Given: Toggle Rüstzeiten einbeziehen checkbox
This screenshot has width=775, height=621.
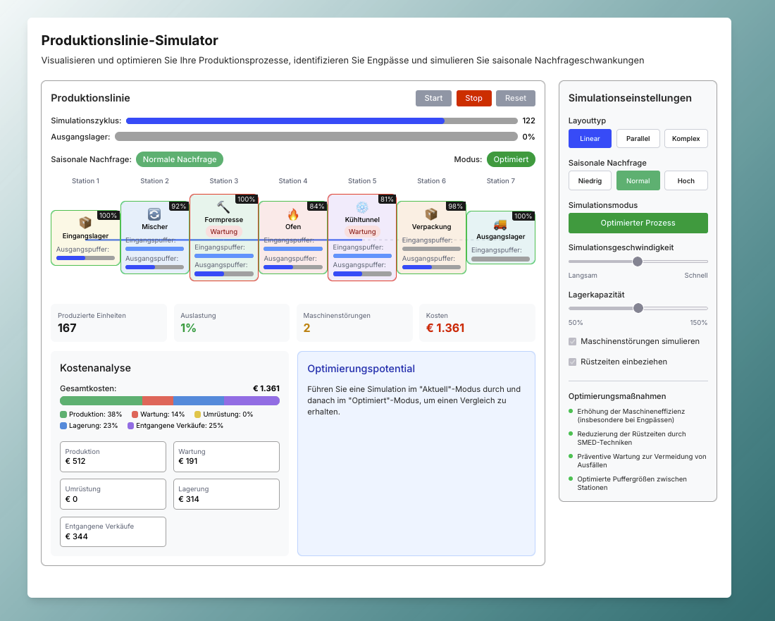Looking at the screenshot, I should click(572, 362).
